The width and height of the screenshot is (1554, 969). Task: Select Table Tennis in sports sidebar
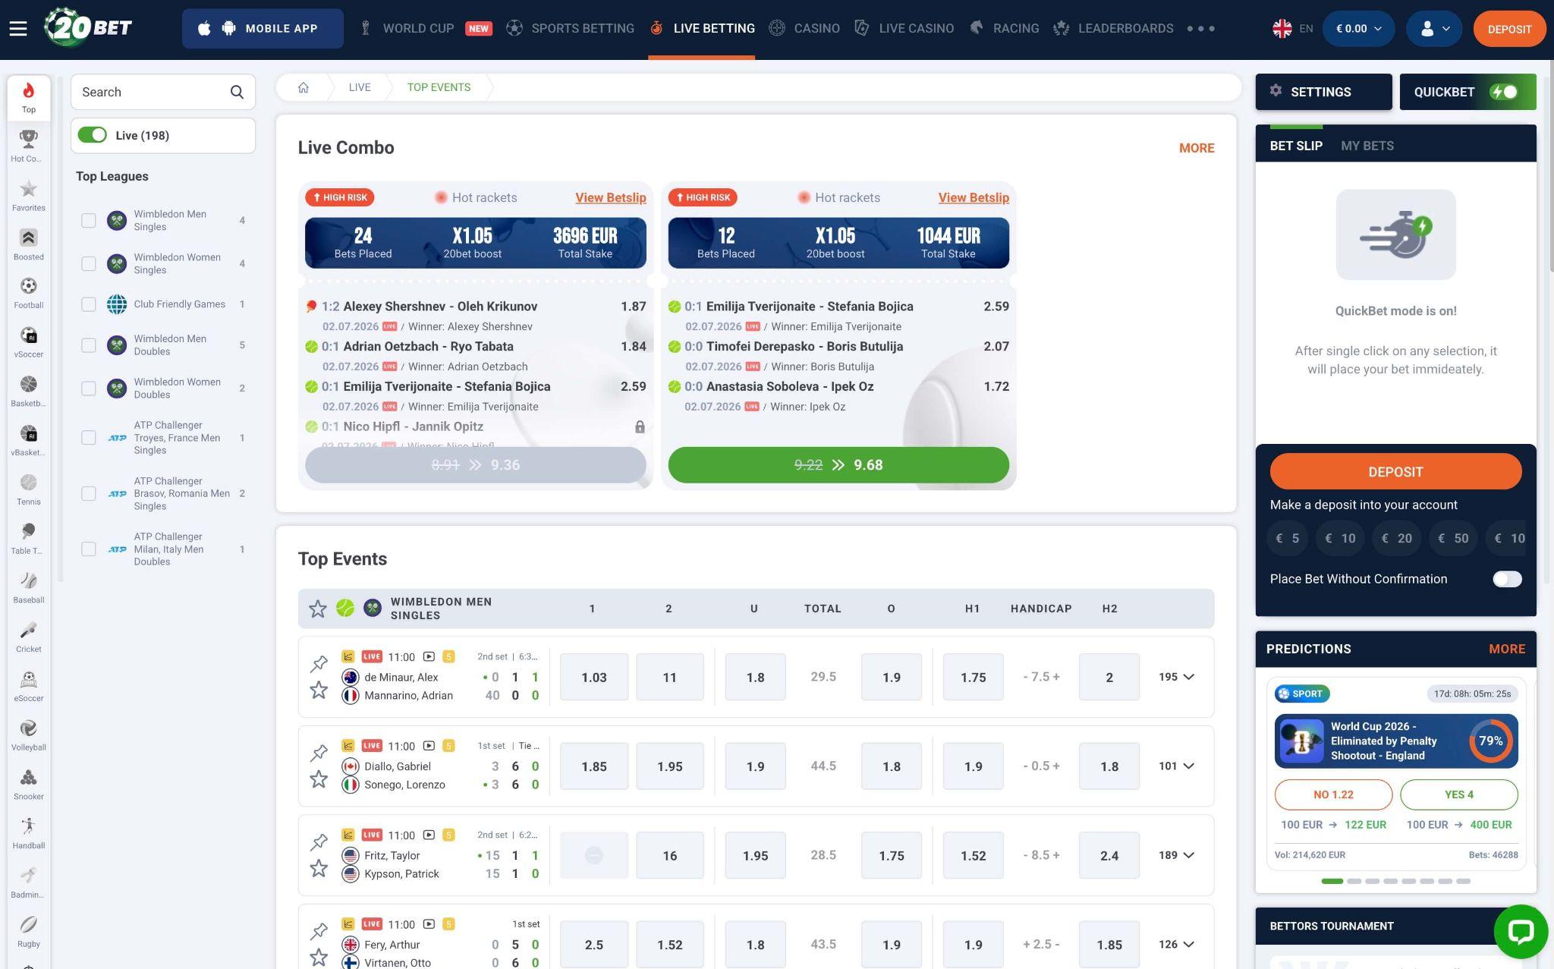pos(29,539)
